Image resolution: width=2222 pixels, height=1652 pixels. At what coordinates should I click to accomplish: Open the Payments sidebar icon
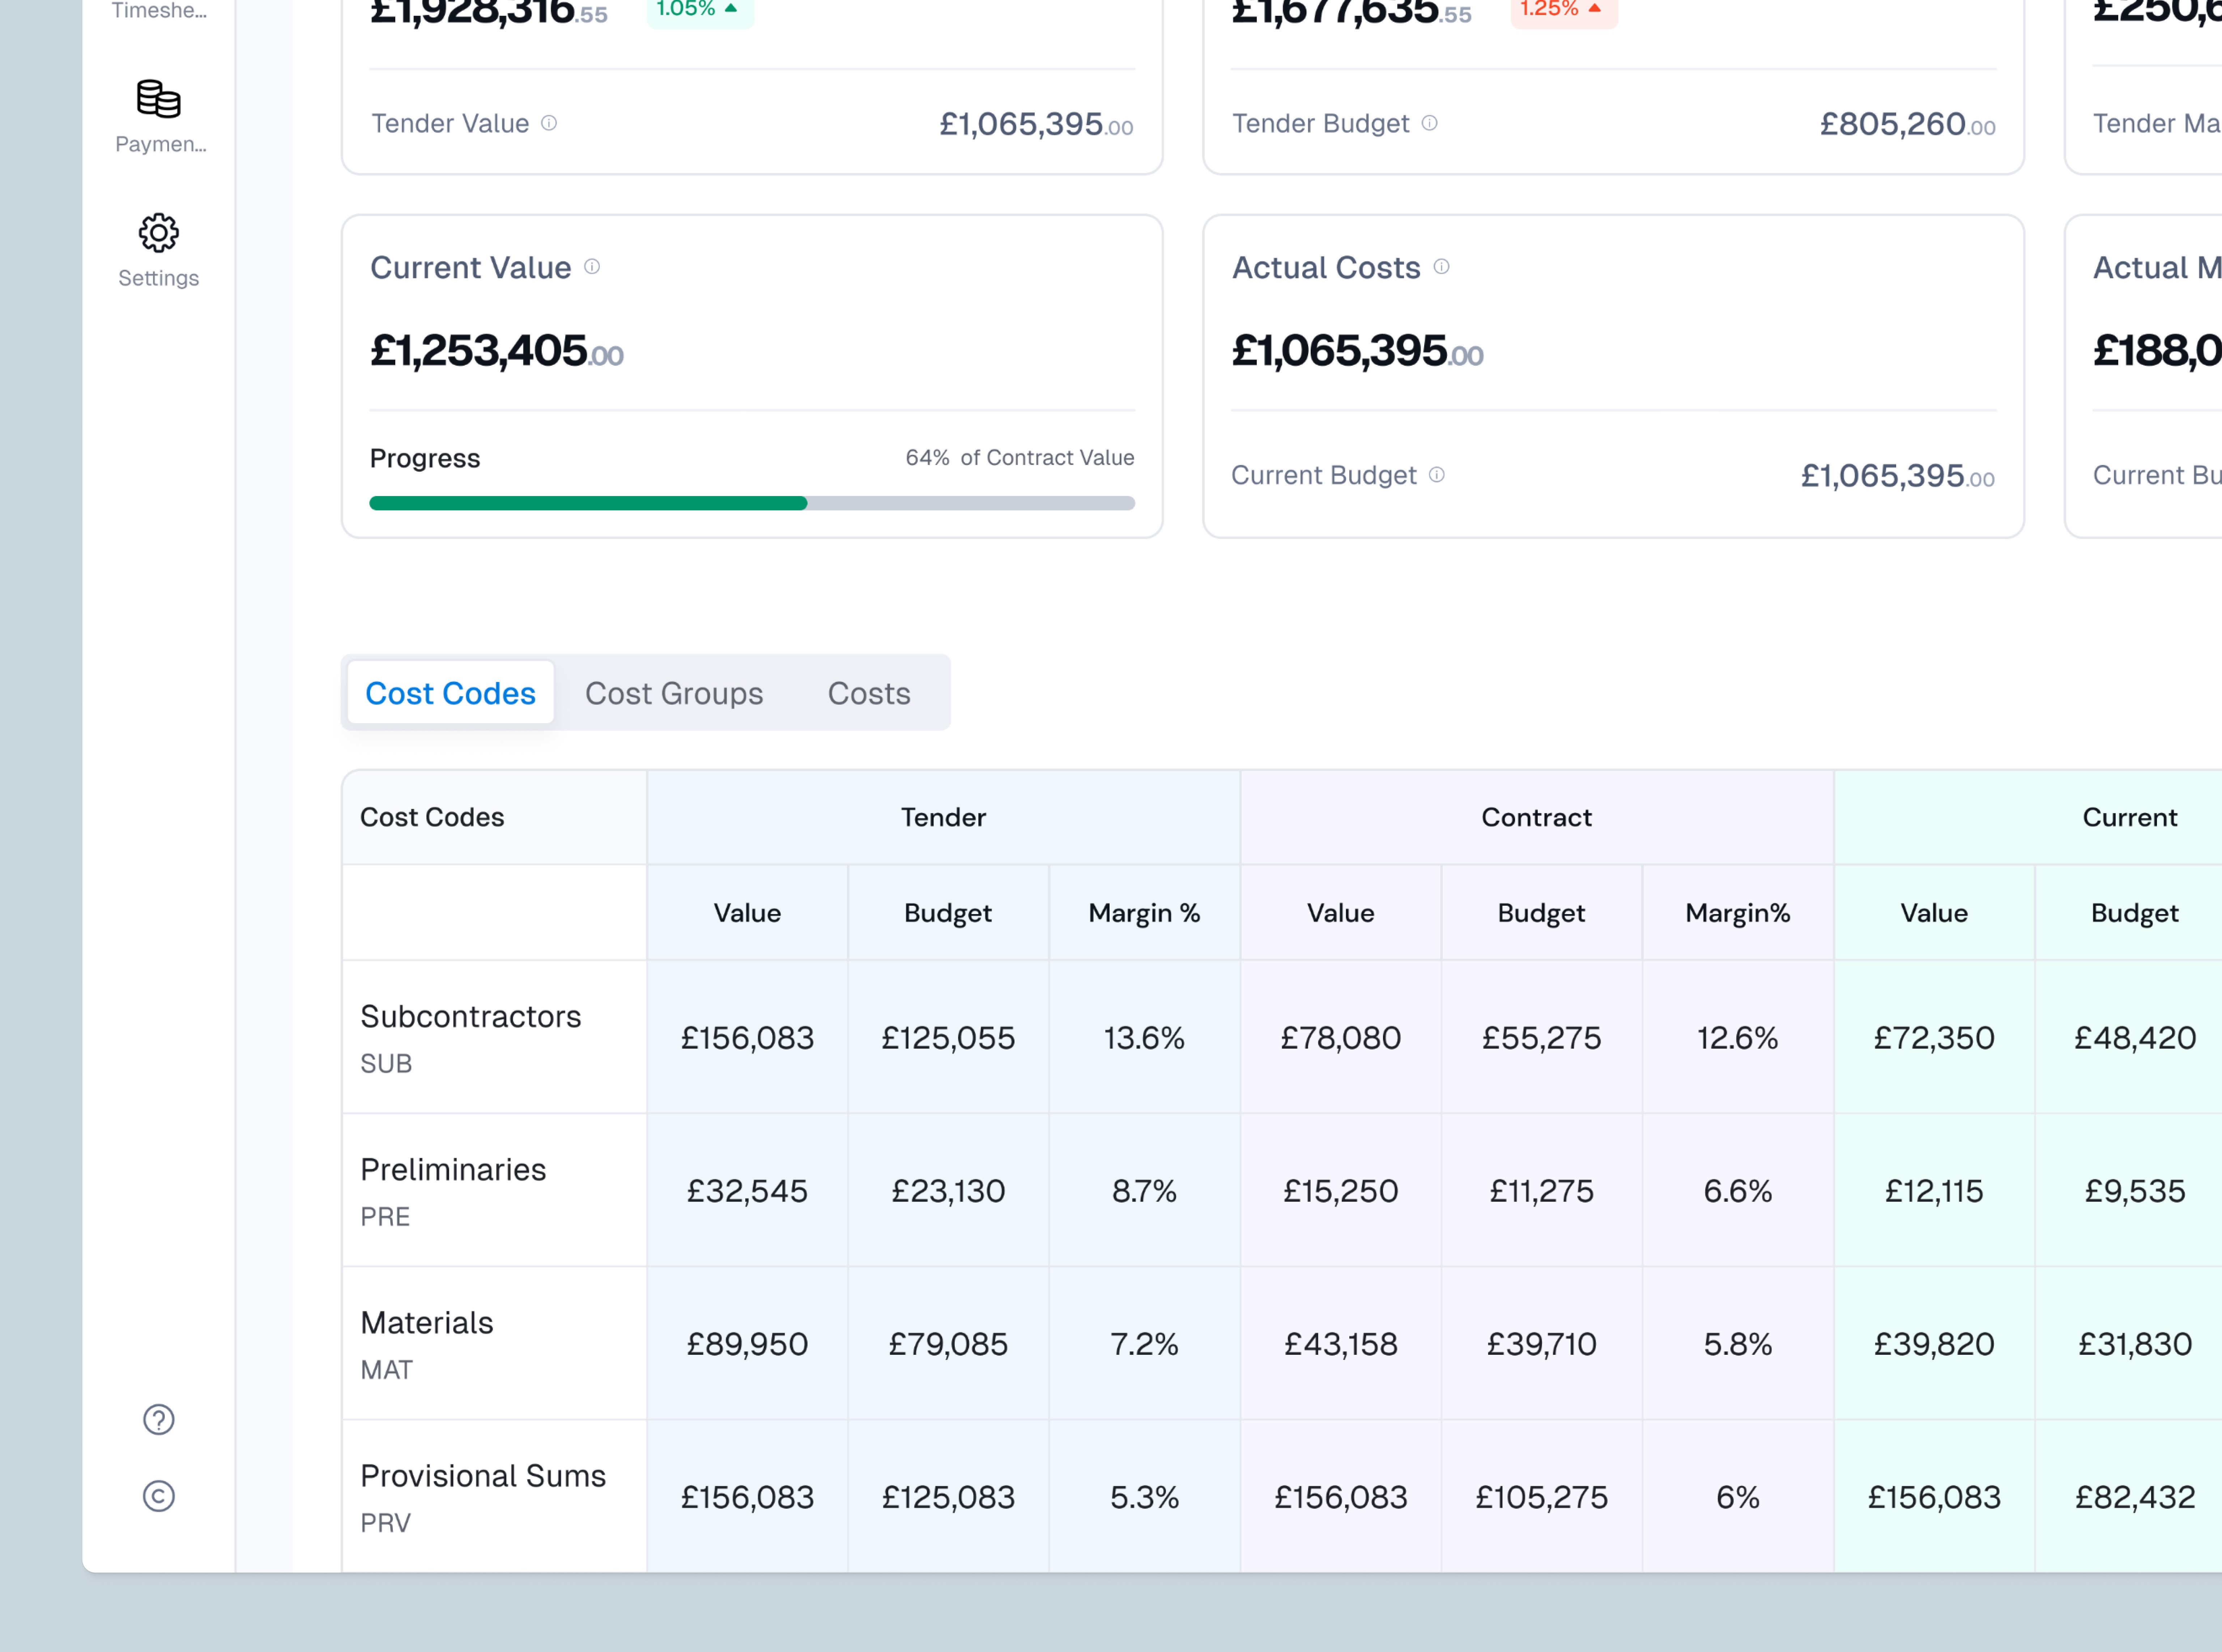click(x=159, y=99)
